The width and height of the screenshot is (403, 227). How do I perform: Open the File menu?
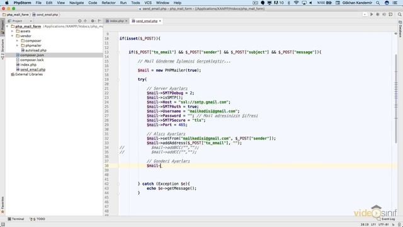pos(38,3)
